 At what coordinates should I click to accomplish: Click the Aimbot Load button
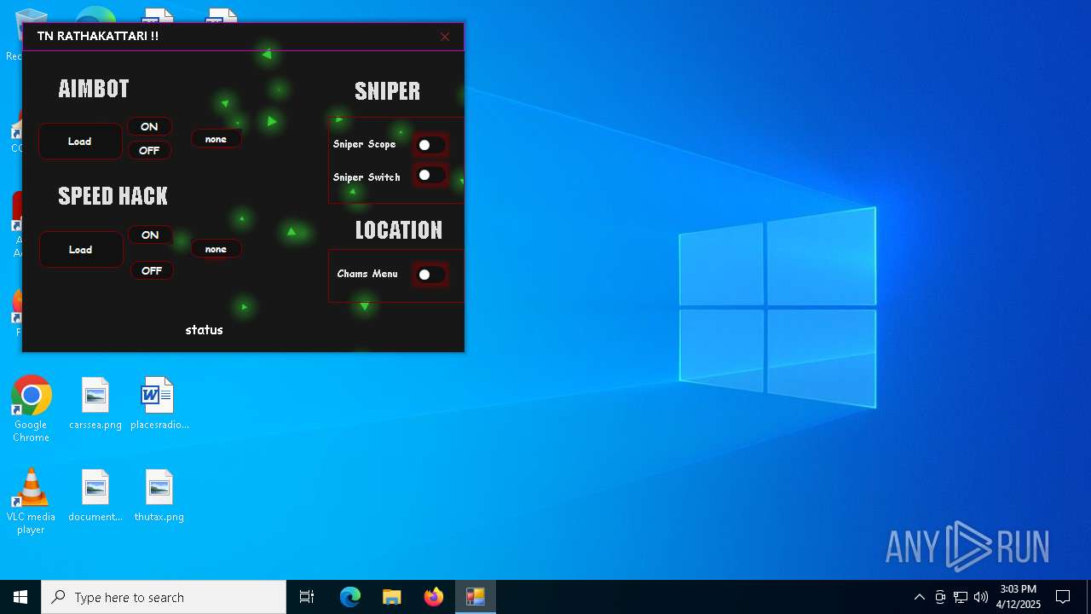pos(80,142)
